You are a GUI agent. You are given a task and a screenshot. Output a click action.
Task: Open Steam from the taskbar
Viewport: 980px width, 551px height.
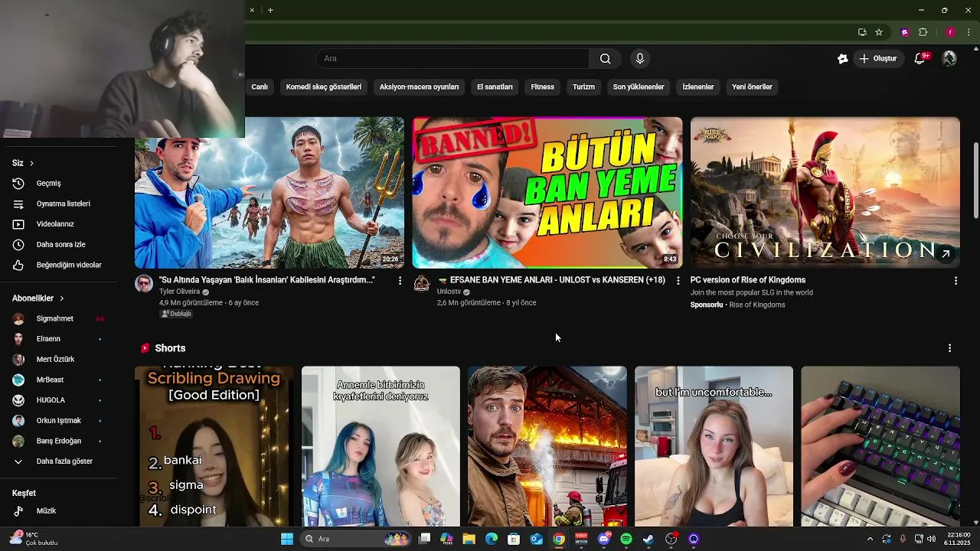pyautogui.click(x=648, y=539)
